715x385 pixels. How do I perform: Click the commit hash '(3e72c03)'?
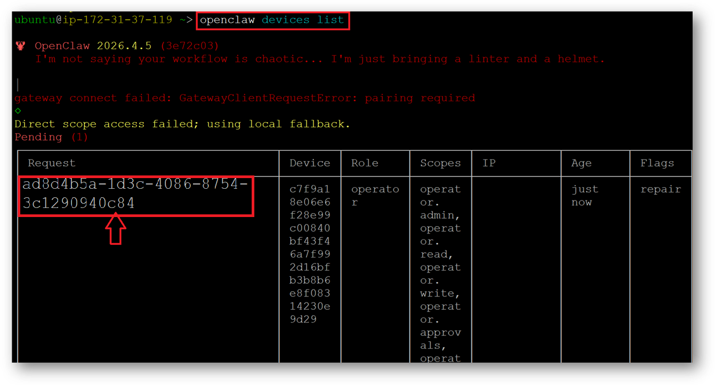(189, 46)
